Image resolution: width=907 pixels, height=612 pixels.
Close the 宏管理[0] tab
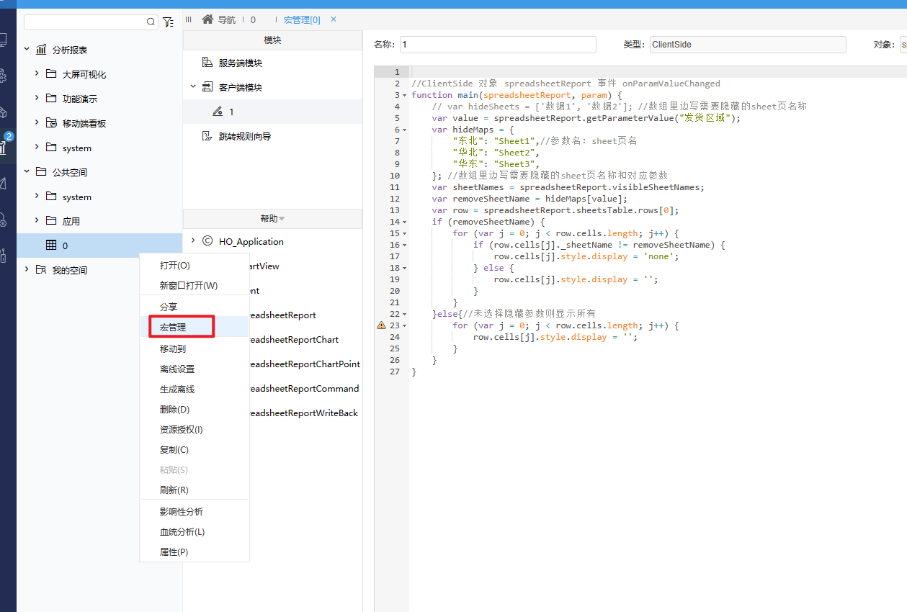[334, 19]
